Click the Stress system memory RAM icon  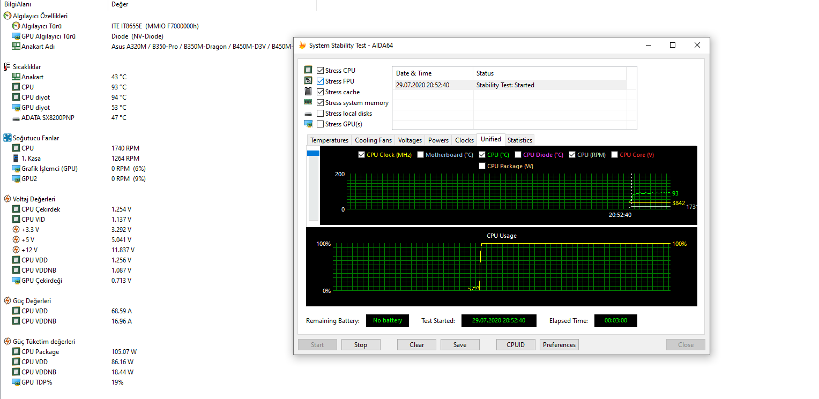[x=308, y=102]
